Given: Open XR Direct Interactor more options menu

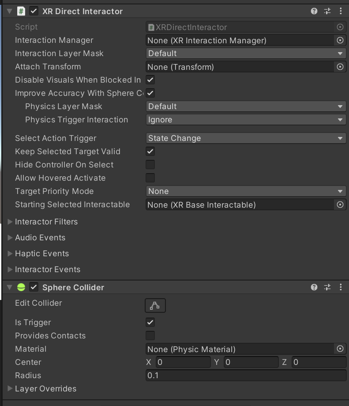Looking at the screenshot, I should 341,11.
